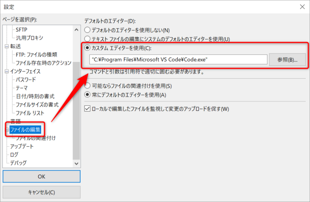Viewport: 310px width, 202px height.
Task: Collapse the インターフェイス tree node
Action: point(7,71)
